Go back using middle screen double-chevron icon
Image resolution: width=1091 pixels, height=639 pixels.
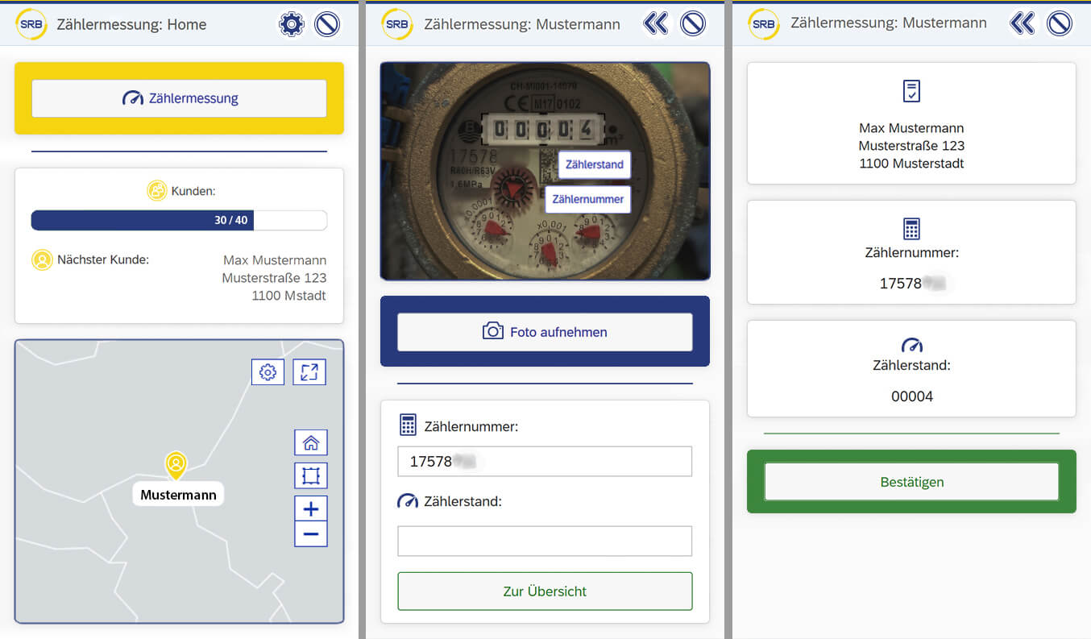point(656,23)
